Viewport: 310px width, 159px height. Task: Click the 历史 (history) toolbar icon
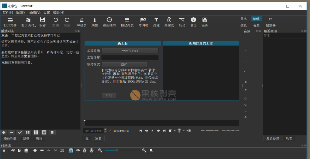point(182,22)
